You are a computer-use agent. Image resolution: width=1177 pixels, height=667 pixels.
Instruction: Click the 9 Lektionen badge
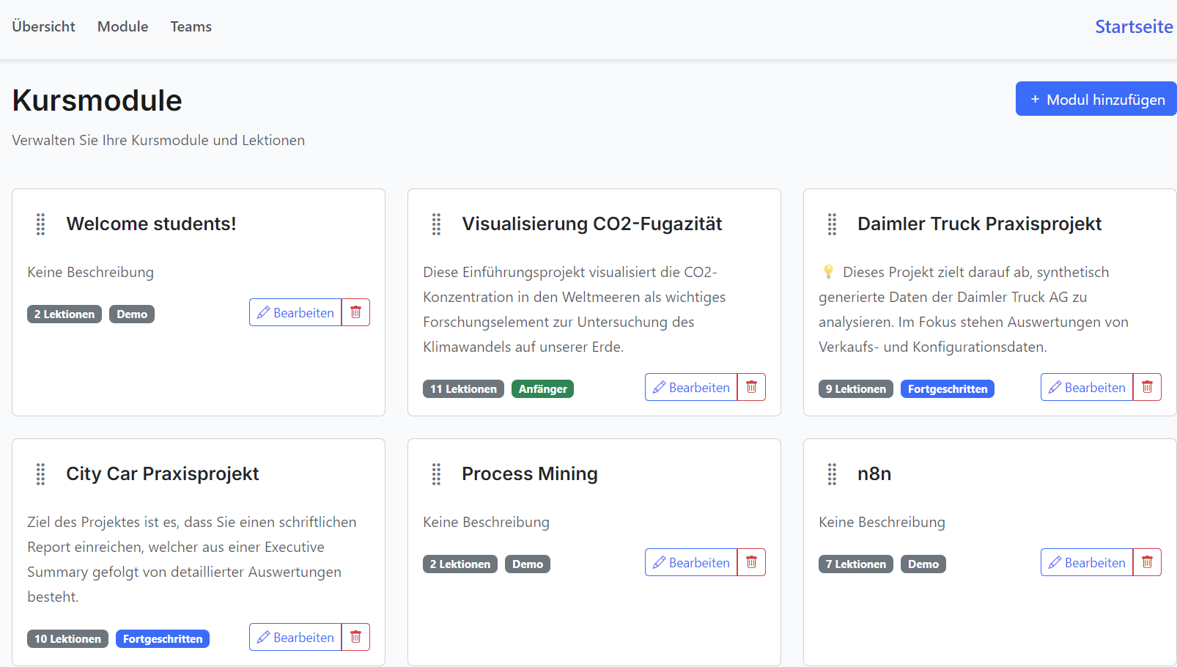[x=855, y=389]
